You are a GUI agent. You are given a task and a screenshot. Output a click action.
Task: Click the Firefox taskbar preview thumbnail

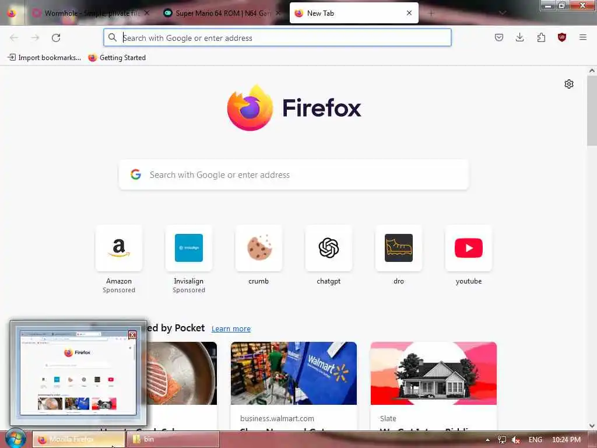(78, 373)
